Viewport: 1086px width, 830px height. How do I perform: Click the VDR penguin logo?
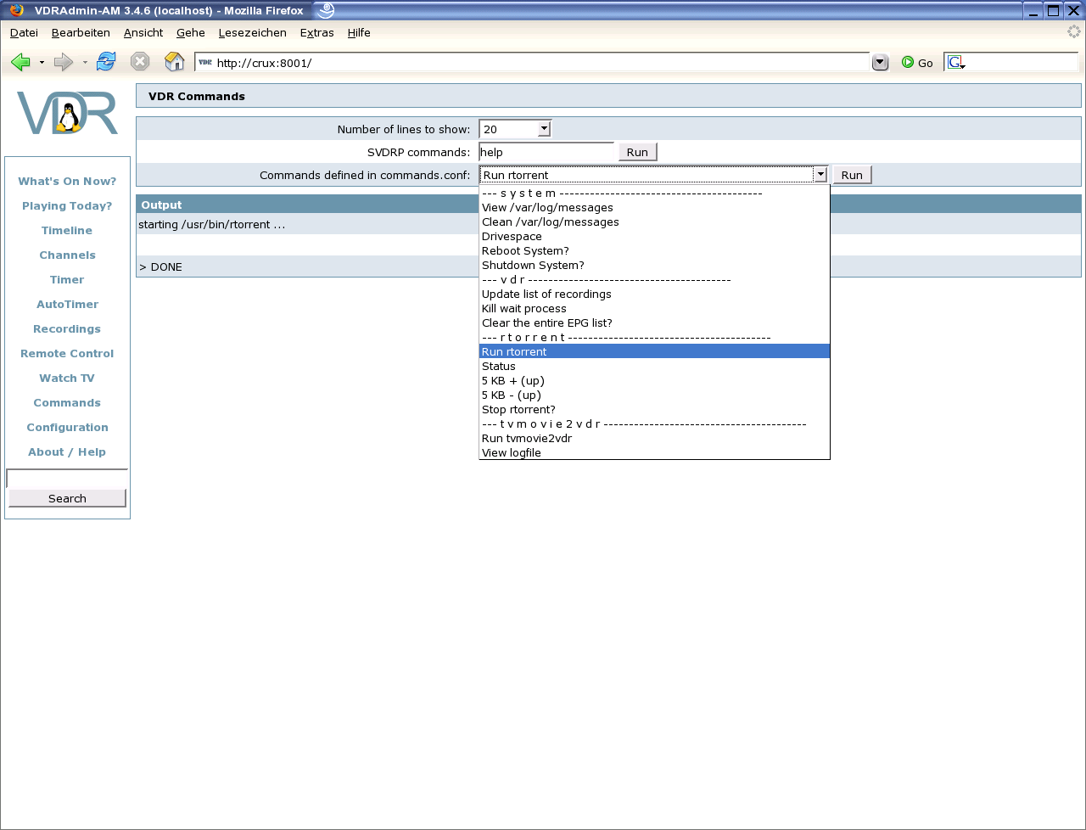67,113
